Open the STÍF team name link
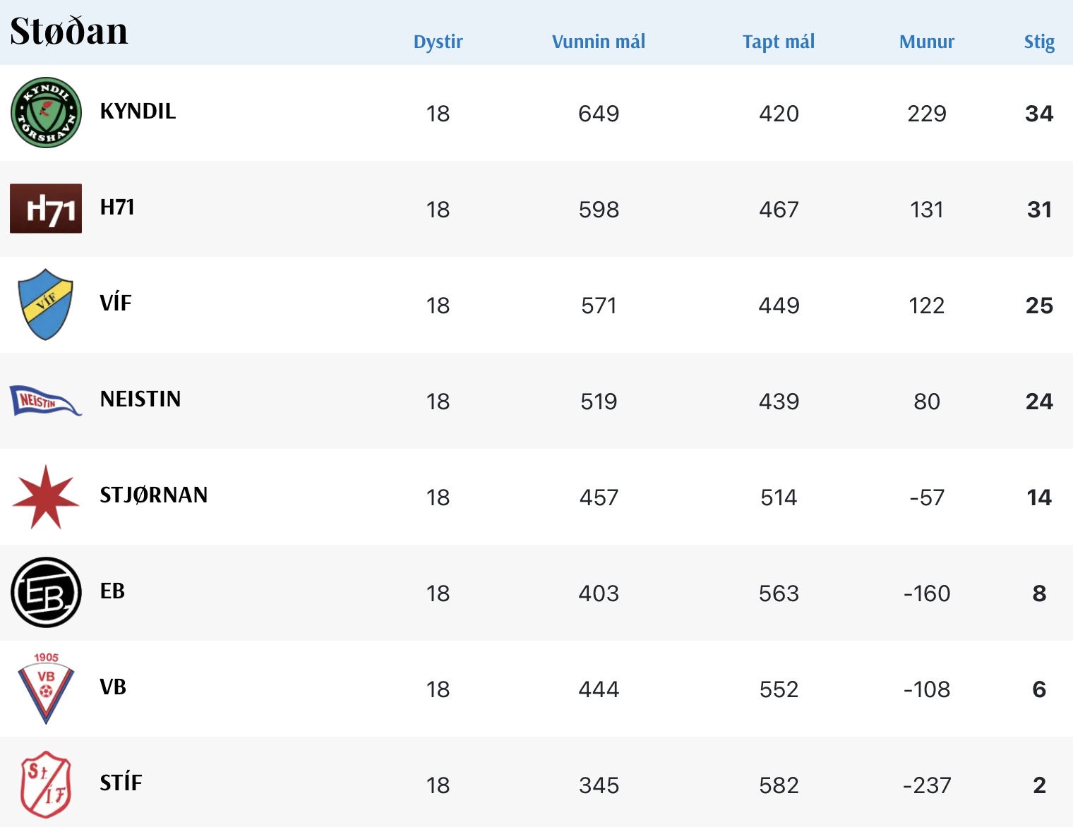 [121, 783]
